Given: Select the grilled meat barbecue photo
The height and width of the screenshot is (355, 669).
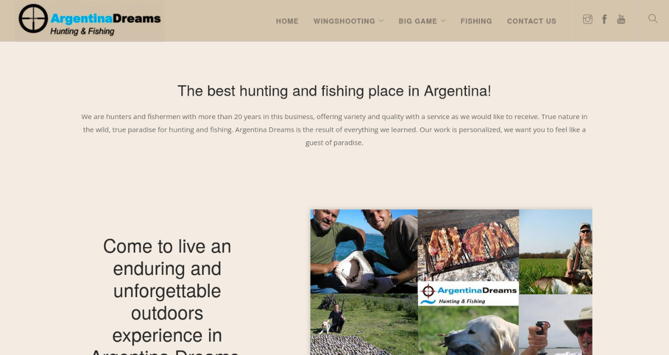Looking at the screenshot, I should point(468,245).
